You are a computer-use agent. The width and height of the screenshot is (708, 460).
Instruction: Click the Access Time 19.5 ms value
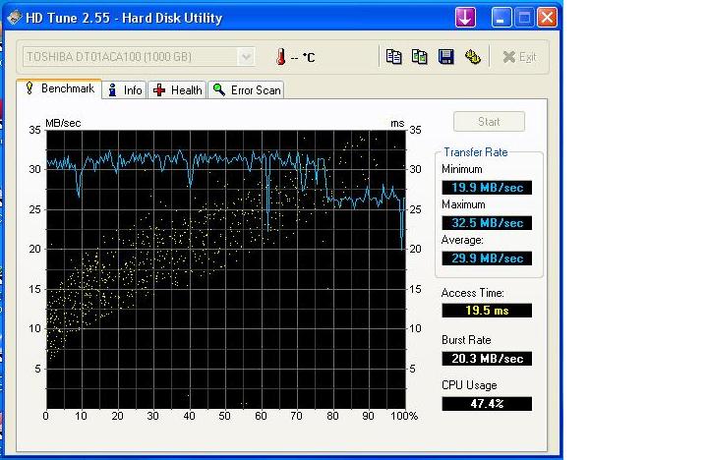[x=486, y=311]
